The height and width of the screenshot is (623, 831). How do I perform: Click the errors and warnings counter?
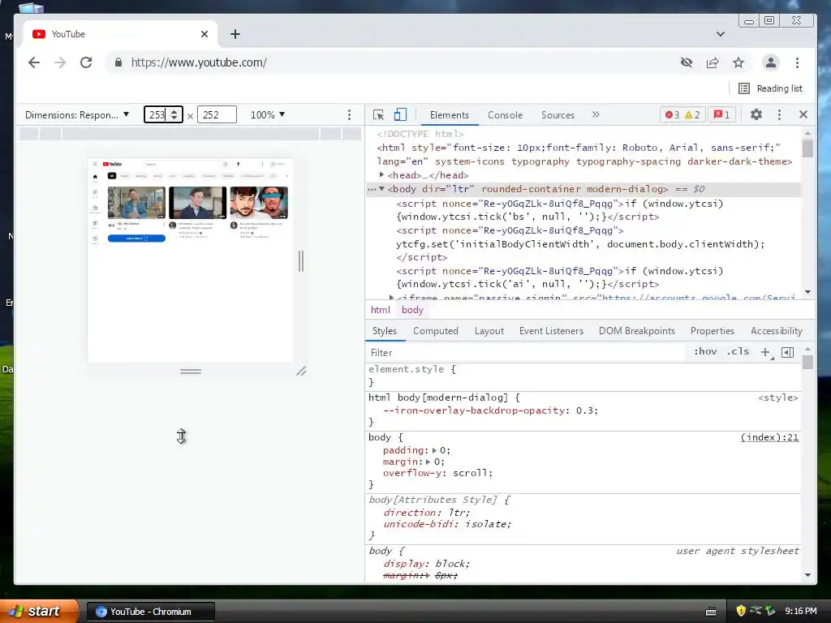tap(682, 115)
